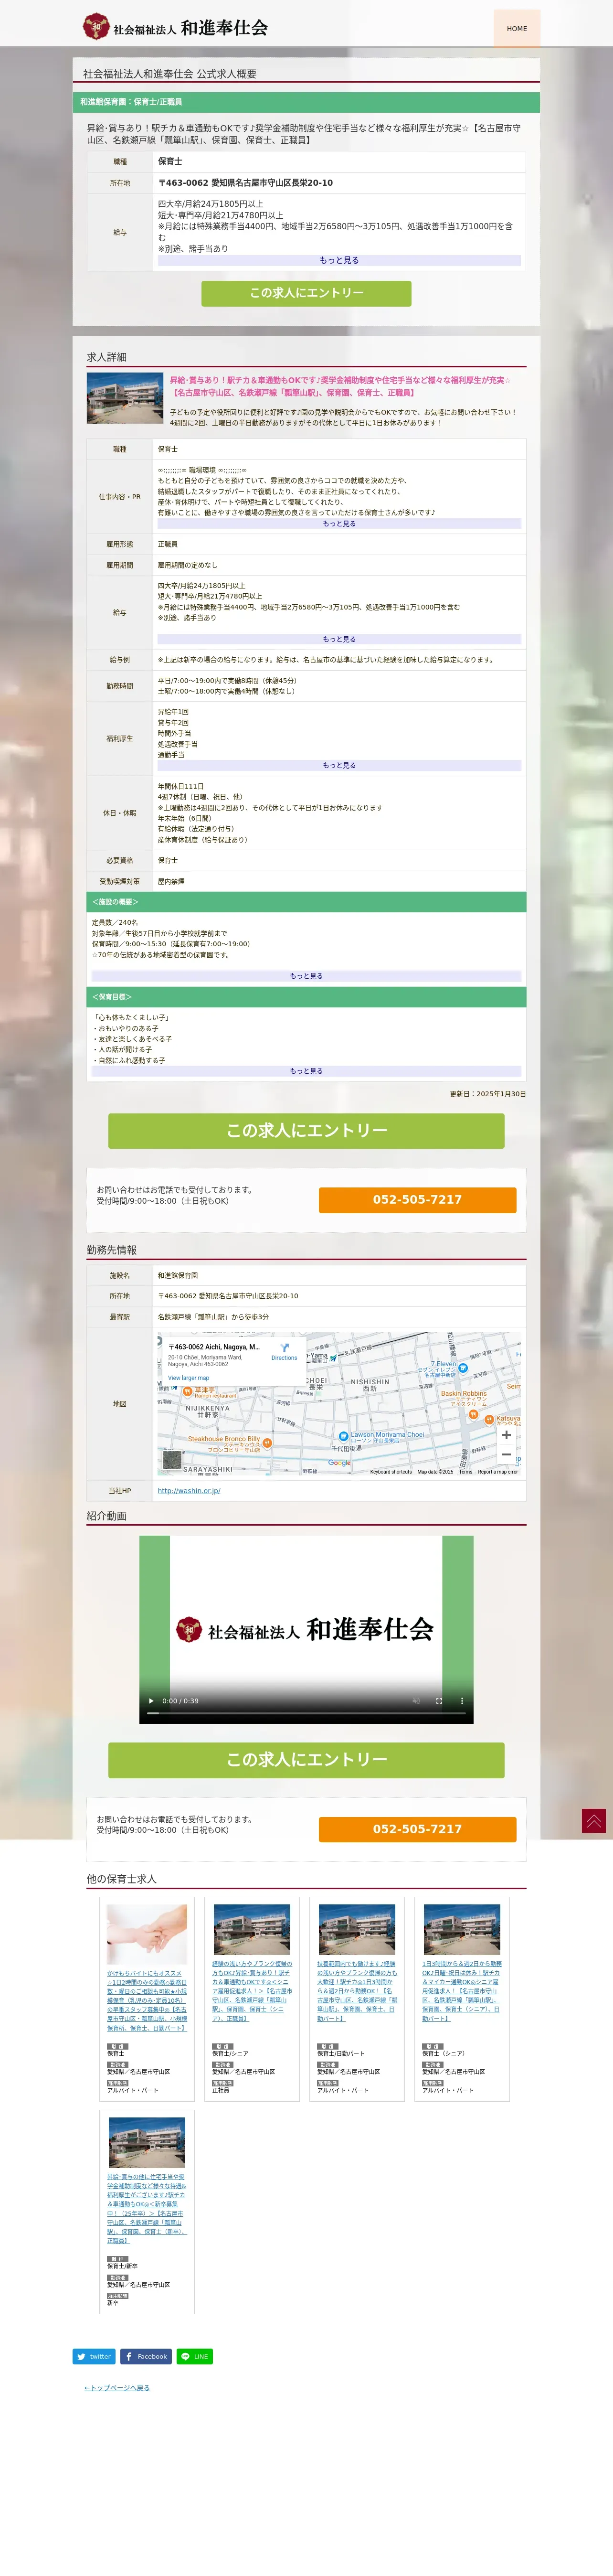Viewport: 613px width, 2576px height.
Task: Click the '和進館保育園：保育士/正職員' green heading
Action: tap(306, 102)
